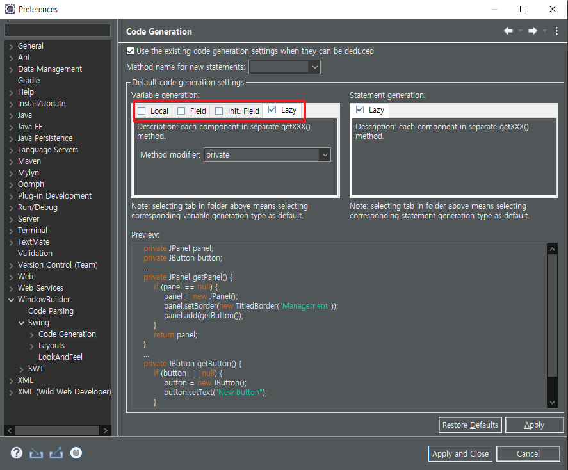Expand the Layouts node arrow
This screenshot has width=568, height=470.
click(x=32, y=346)
